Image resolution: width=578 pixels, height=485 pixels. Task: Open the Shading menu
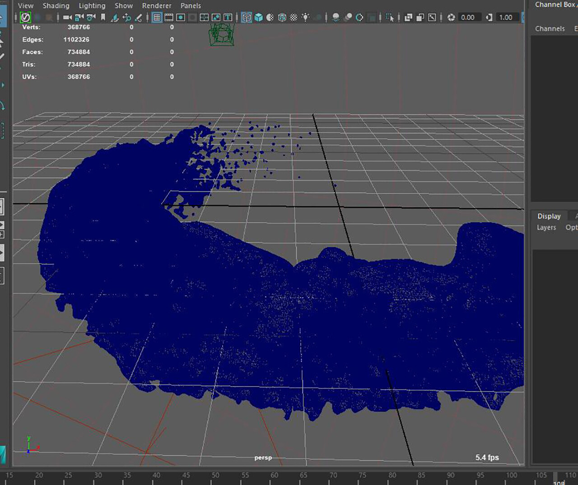(56, 5)
